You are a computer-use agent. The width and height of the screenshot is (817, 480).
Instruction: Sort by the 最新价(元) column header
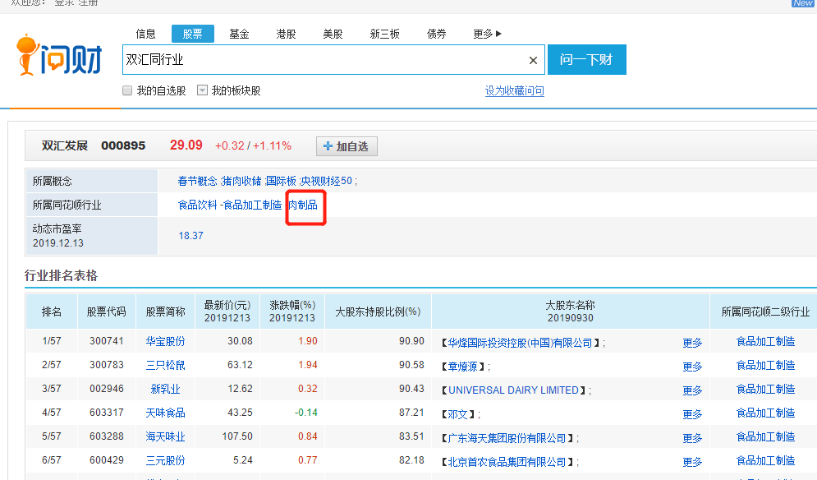[227, 312]
